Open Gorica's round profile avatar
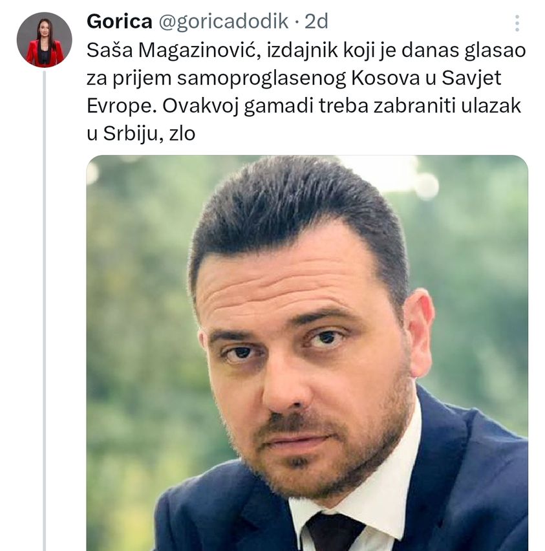 44,39
